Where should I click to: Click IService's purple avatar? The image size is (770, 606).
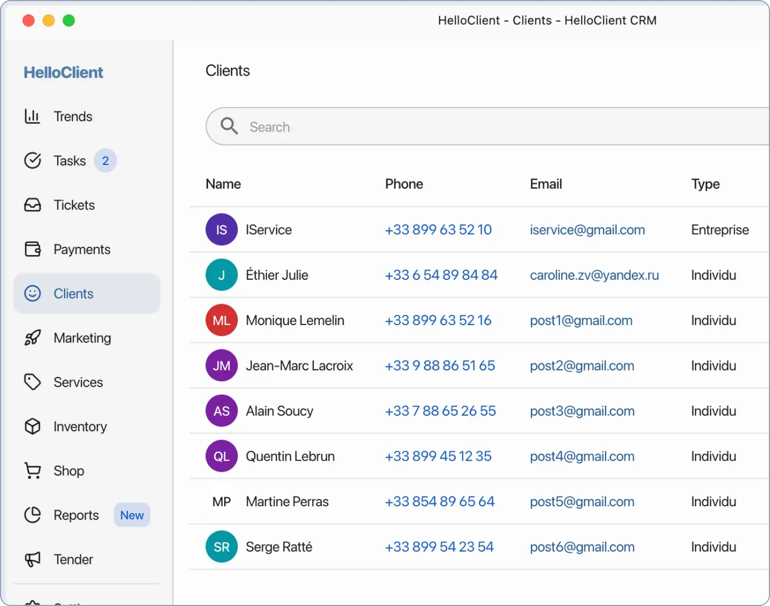pyautogui.click(x=221, y=230)
